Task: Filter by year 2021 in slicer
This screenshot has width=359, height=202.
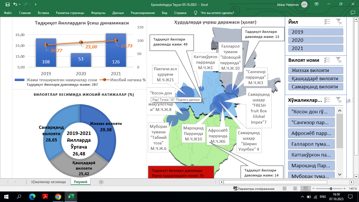Action: point(316,48)
